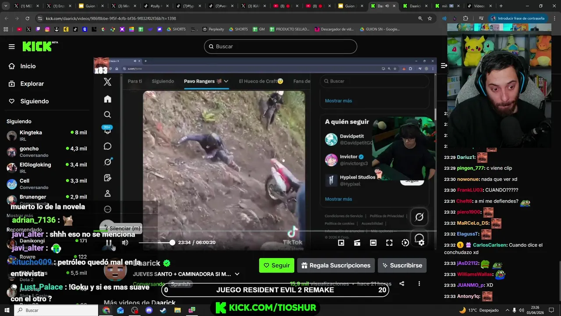Viewport: 561px width, 316px height.
Task: Open the Kick hamburger menu
Action: pos(11,47)
